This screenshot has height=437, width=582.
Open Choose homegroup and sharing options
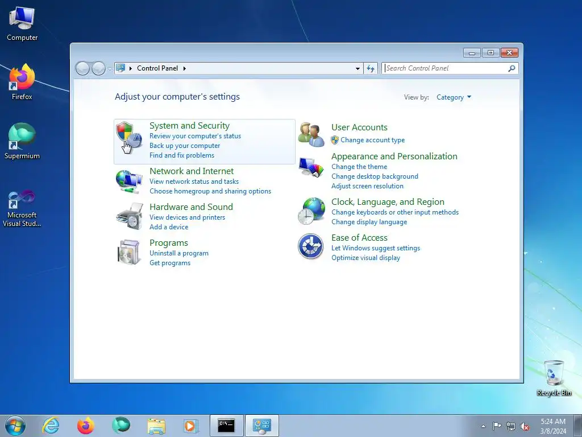pyautogui.click(x=210, y=191)
